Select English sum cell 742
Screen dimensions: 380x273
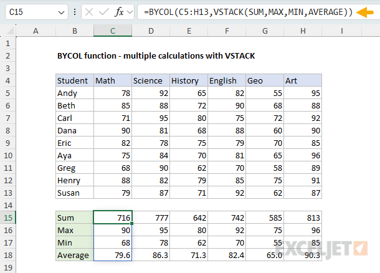coord(227,218)
